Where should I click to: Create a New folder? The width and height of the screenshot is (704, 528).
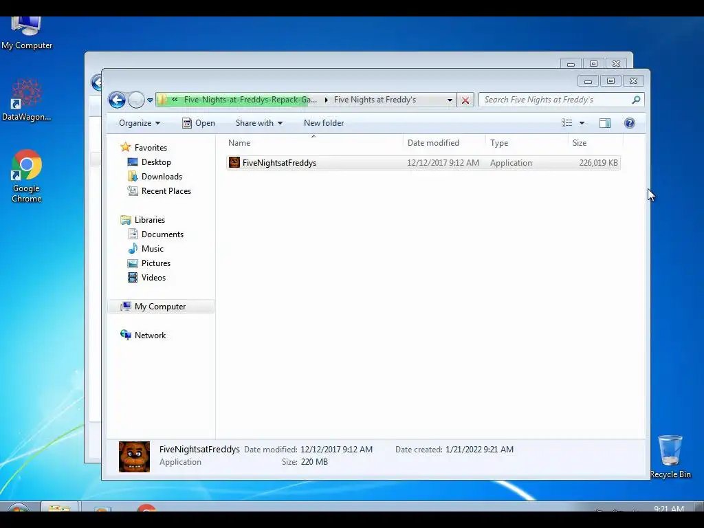[x=324, y=123]
